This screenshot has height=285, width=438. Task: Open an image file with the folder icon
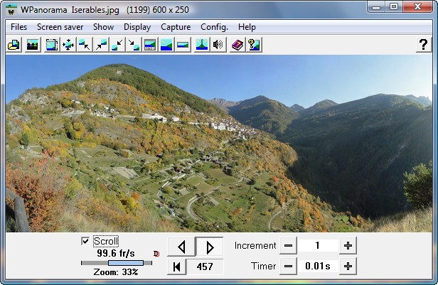(x=14, y=45)
